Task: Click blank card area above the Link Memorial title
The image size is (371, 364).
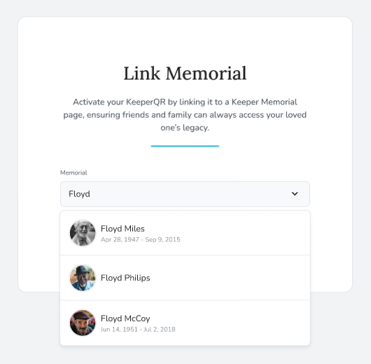Action: pyautogui.click(x=185, y=40)
